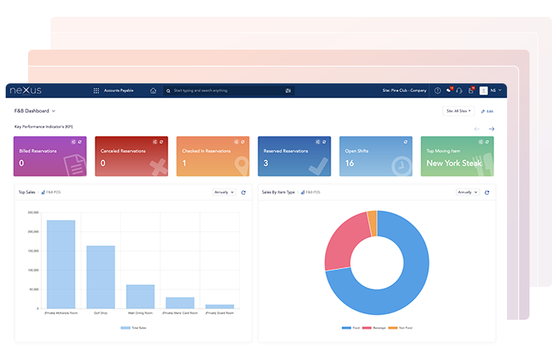Refresh the Canceled Reservations card
This screenshot has width=560, height=351.
pyautogui.click(x=161, y=142)
